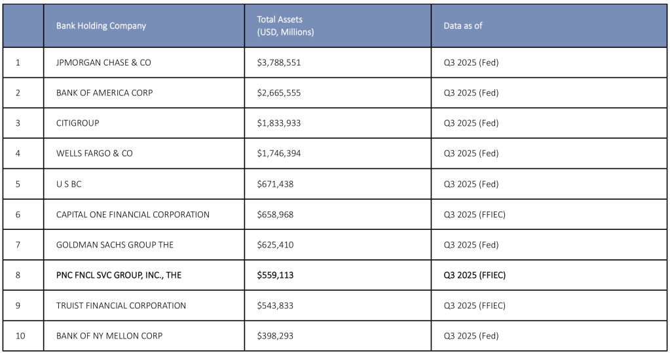Click the GOLDMAN SACHS GROUP THE entry

pyautogui.click(x=115, y=245)
